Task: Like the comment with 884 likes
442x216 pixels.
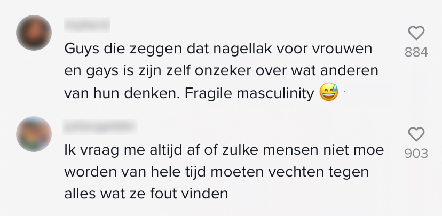Action: [416, 34]
